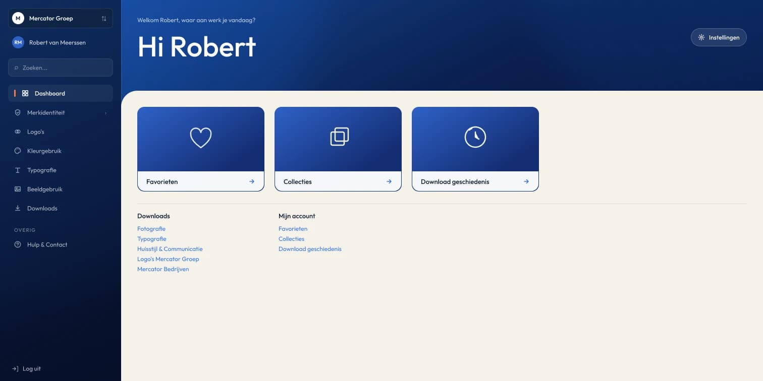Image resolution: width=763 pixels, height=381 pixels.
Task: Click the arrow on the Collecties card
Action: pos(389,181)
